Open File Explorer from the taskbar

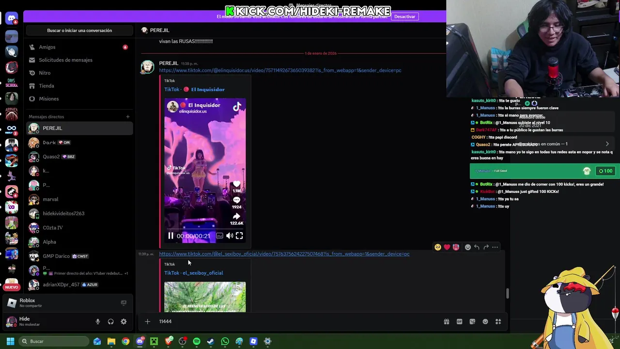click(111, 341)
